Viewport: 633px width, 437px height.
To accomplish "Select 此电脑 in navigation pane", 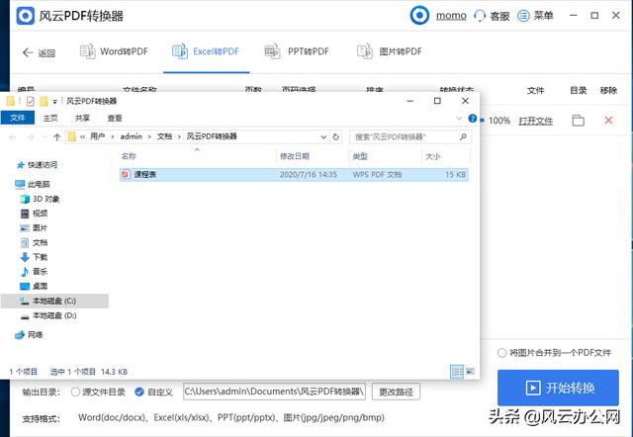I will (x=33, y=184).
